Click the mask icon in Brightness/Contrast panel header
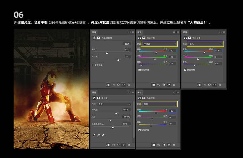 tap(99, 38)
